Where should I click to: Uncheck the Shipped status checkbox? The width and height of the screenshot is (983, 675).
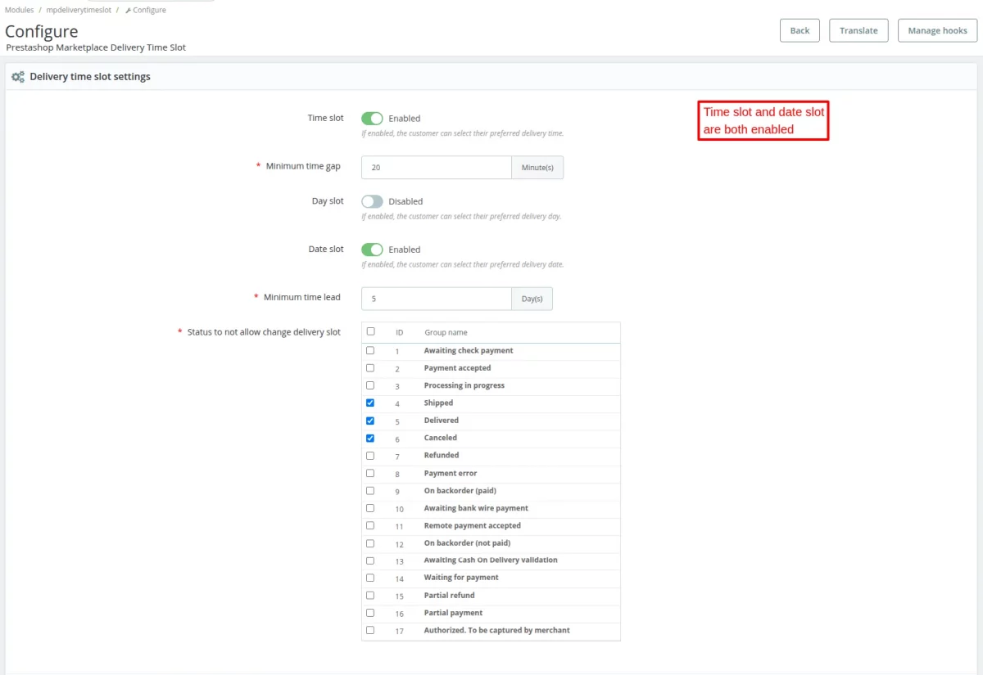[x=369, y=403]
